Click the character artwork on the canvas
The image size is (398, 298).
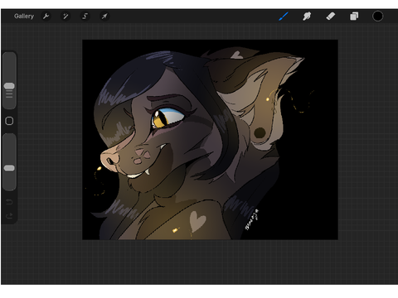210,140
